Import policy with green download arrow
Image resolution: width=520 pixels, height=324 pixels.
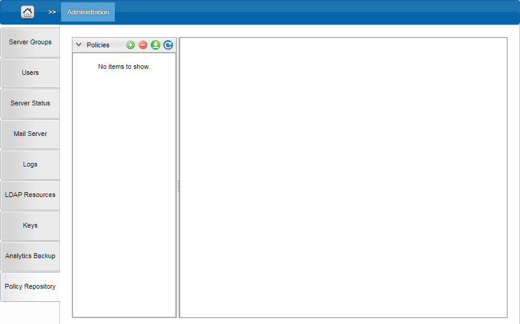(156, 45)
